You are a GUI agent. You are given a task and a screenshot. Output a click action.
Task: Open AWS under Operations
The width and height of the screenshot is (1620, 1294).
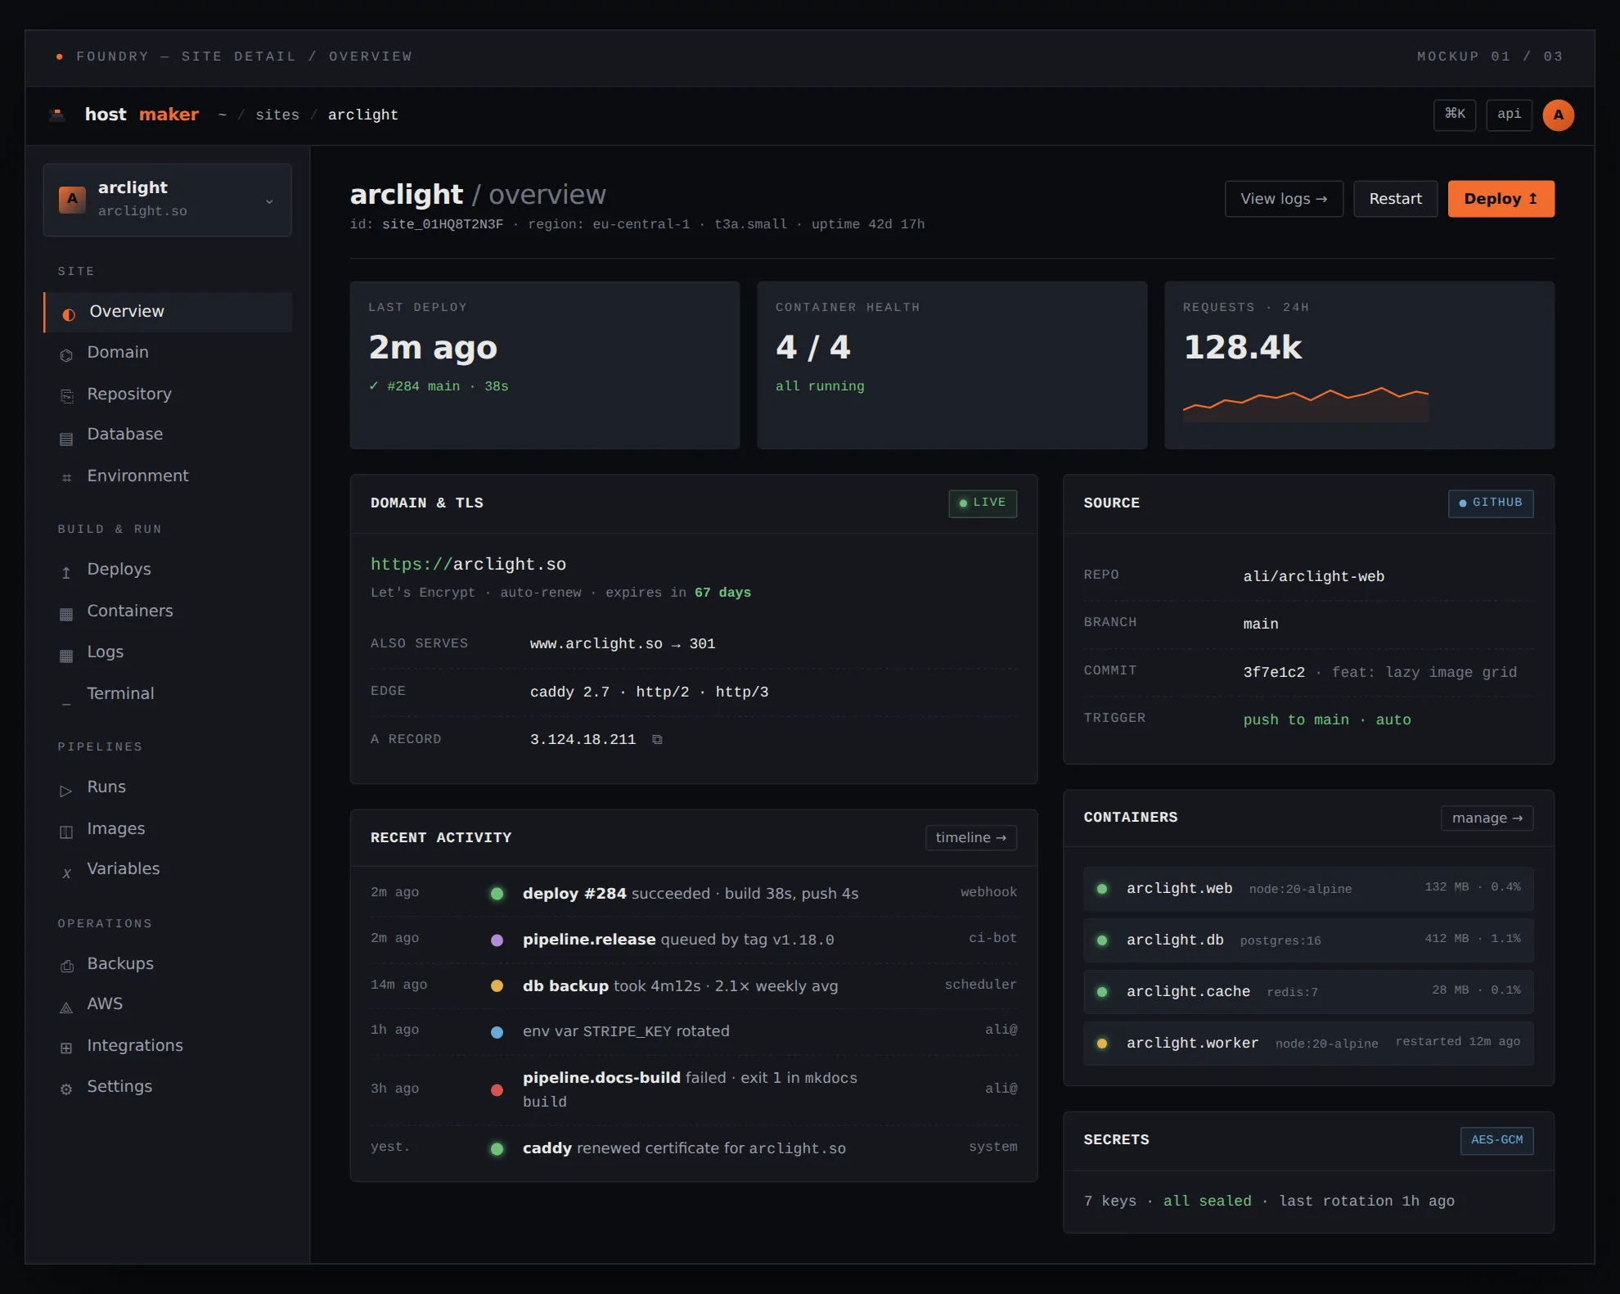coord(168,1004)
